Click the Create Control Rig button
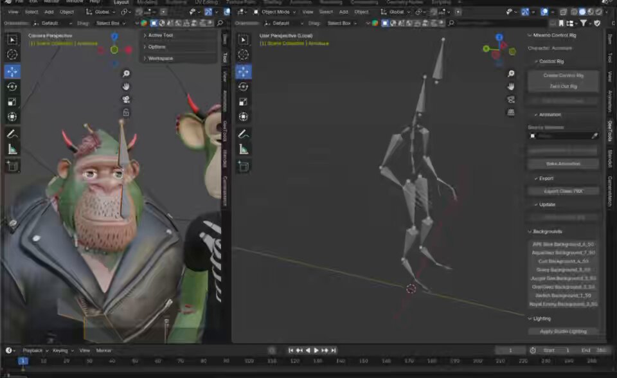The image size is (617, 378). click(563, 75)
